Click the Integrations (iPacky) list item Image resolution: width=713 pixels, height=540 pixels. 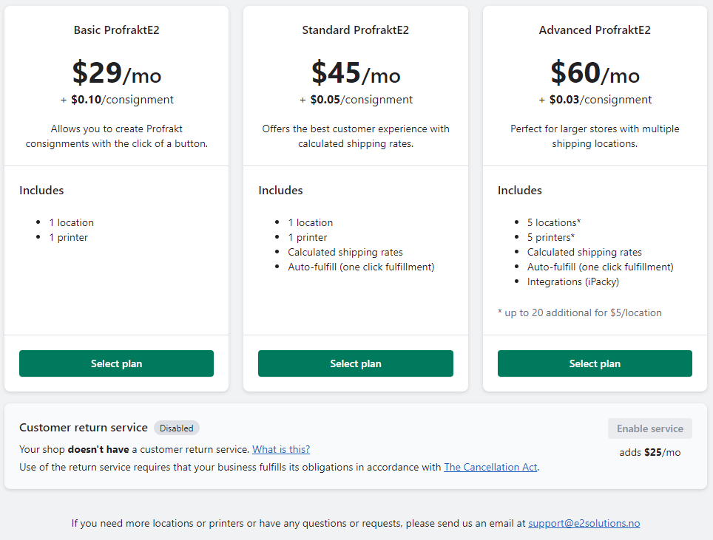pyautogui.click(x=573, y=281)
